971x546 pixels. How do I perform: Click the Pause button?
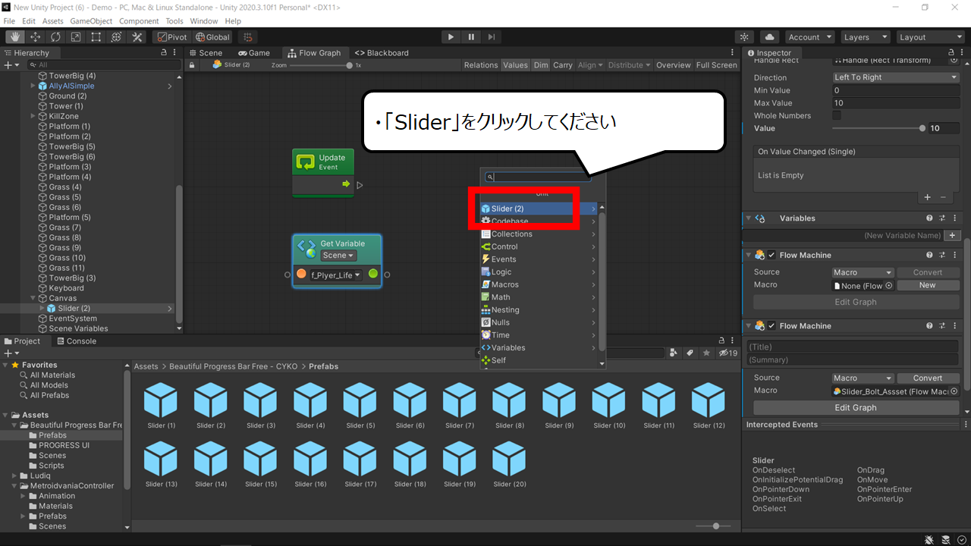(471, 36)
